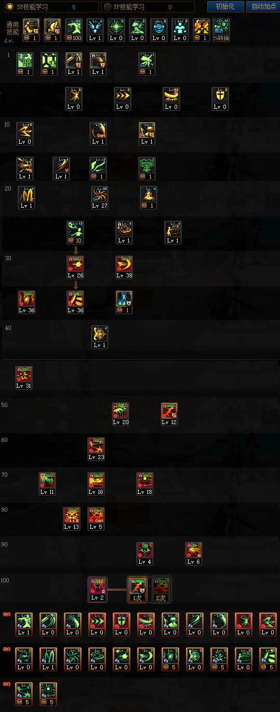The image size is (280, 712).
Task: Click the SP points value field showing 5
Action: 74,7
